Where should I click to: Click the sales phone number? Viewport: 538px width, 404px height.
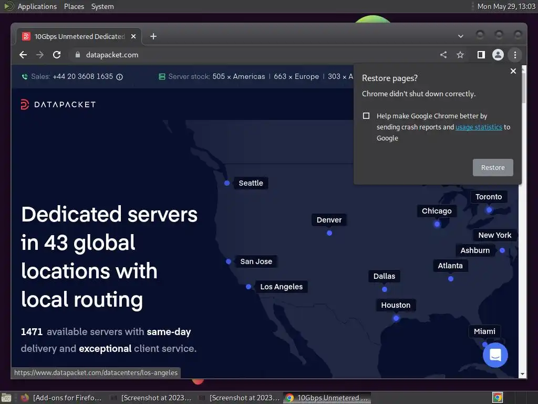coord(82,77)
